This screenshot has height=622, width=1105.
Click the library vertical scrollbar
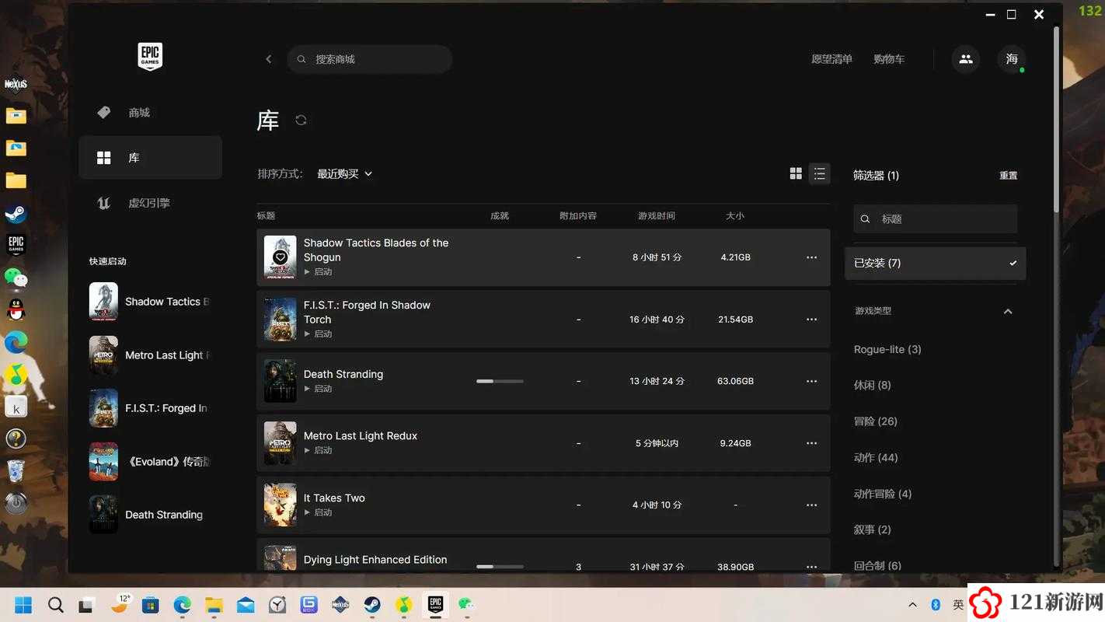click(1057, 119)
